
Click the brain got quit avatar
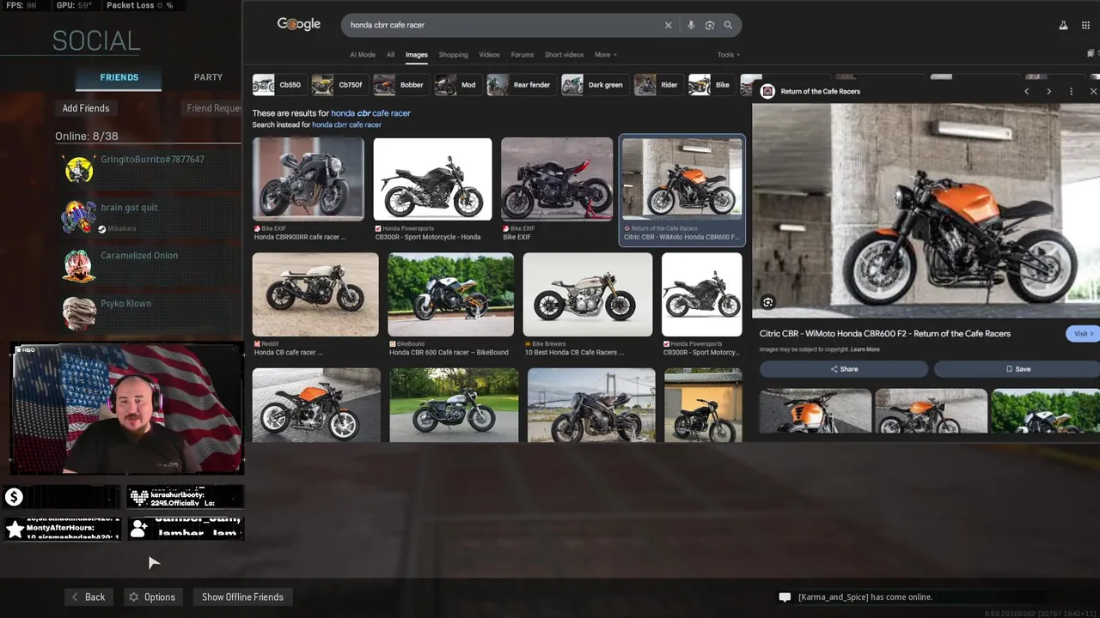(79, 217)
